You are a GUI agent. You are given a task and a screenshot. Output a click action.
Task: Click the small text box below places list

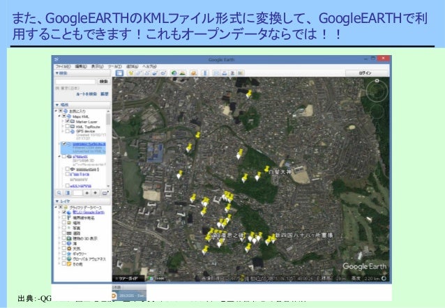[x=77, y=193]
